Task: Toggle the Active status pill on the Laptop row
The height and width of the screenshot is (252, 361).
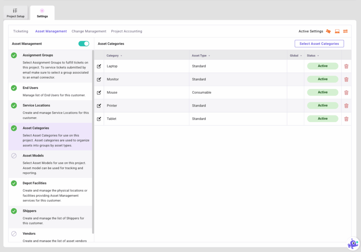Action: click(322, 66)
